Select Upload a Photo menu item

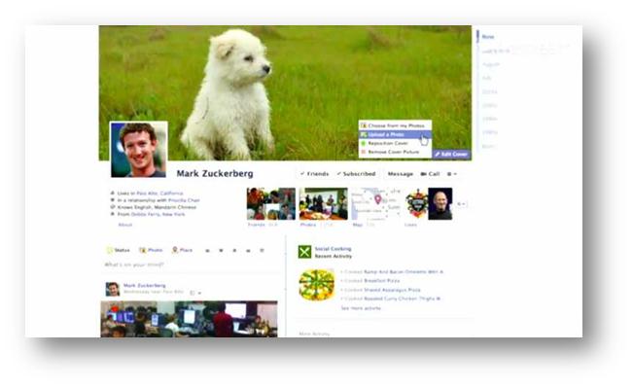point(395,134)
